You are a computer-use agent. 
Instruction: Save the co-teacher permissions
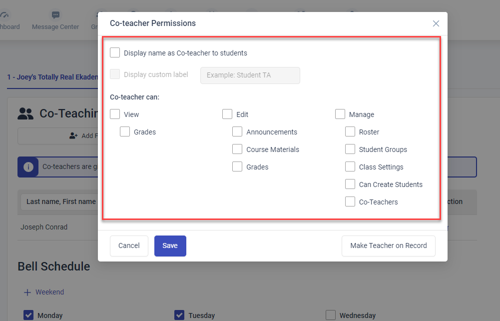click(170, 245)
